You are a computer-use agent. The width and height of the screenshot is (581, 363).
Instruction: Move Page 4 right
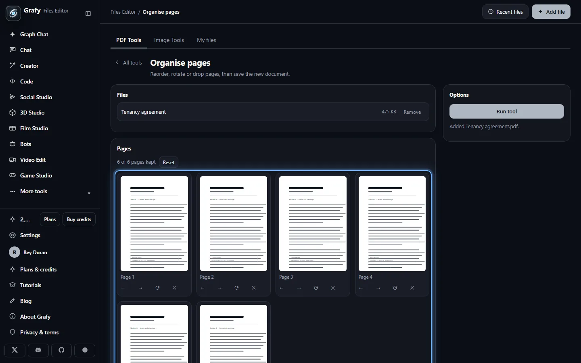(x=378, y=288)
